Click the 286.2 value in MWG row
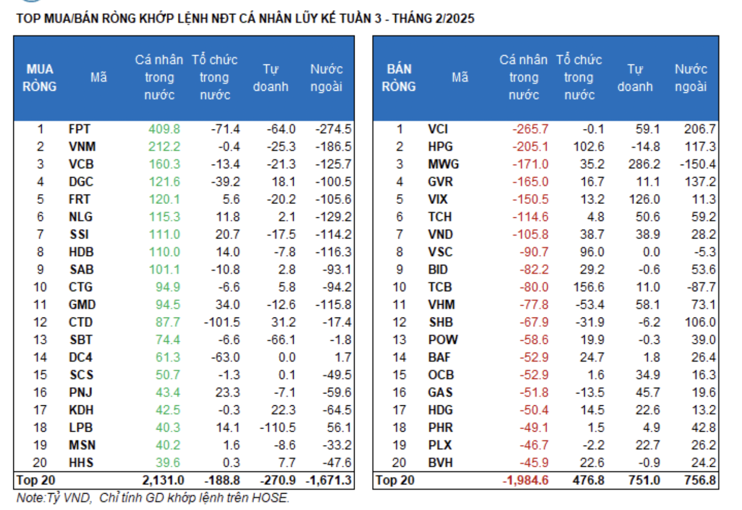This screenshot has width=742, height=510. point(644,164)
